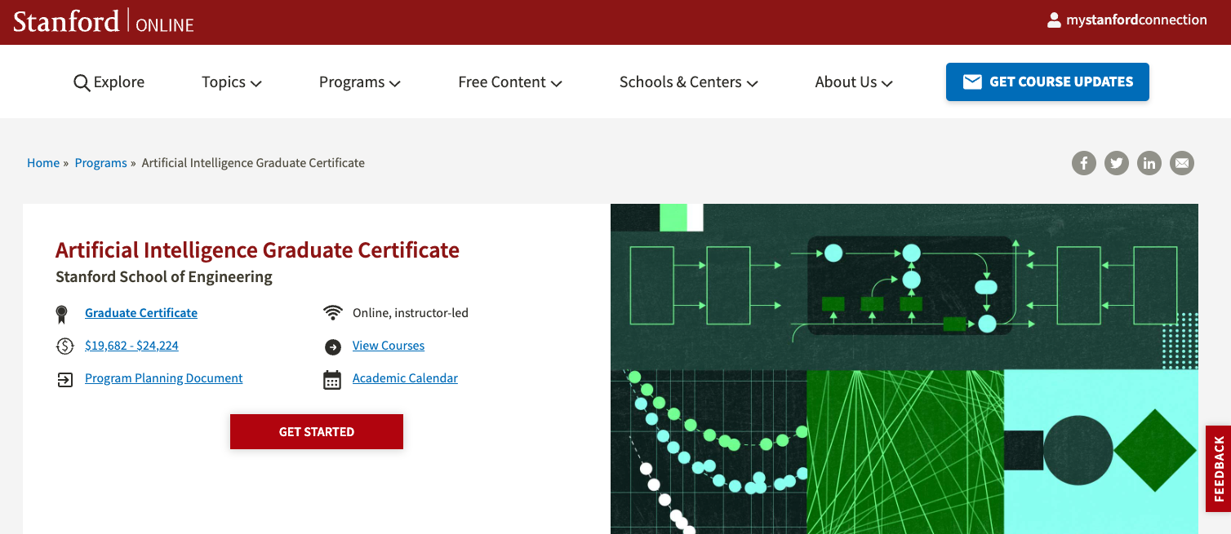Share page via Twitter icon
The image size is (1231, 534).
tap(1116, 163)
